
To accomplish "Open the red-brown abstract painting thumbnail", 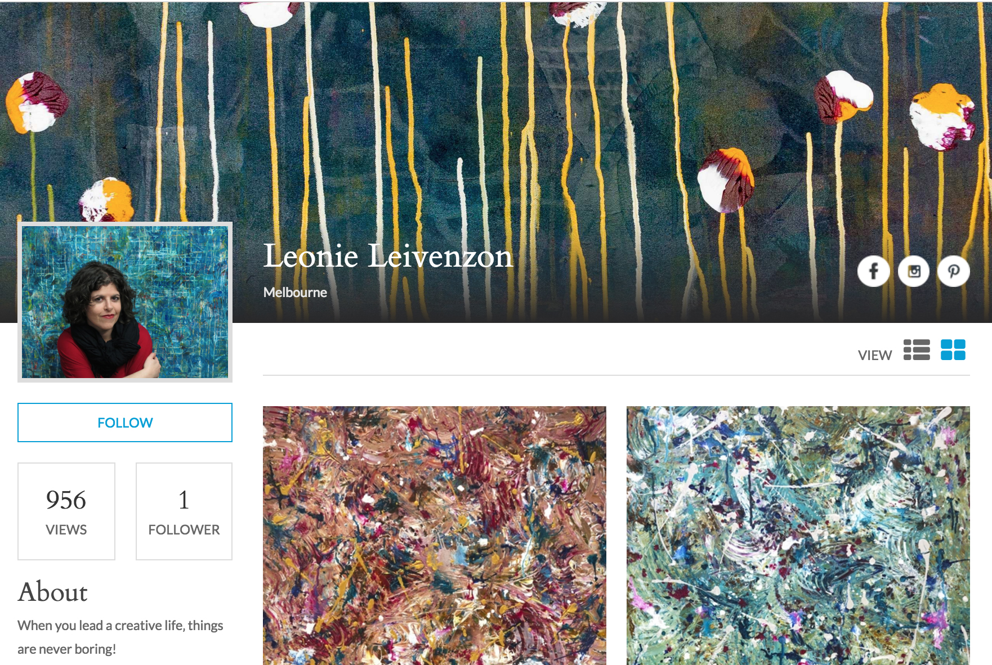I will 435,536.
